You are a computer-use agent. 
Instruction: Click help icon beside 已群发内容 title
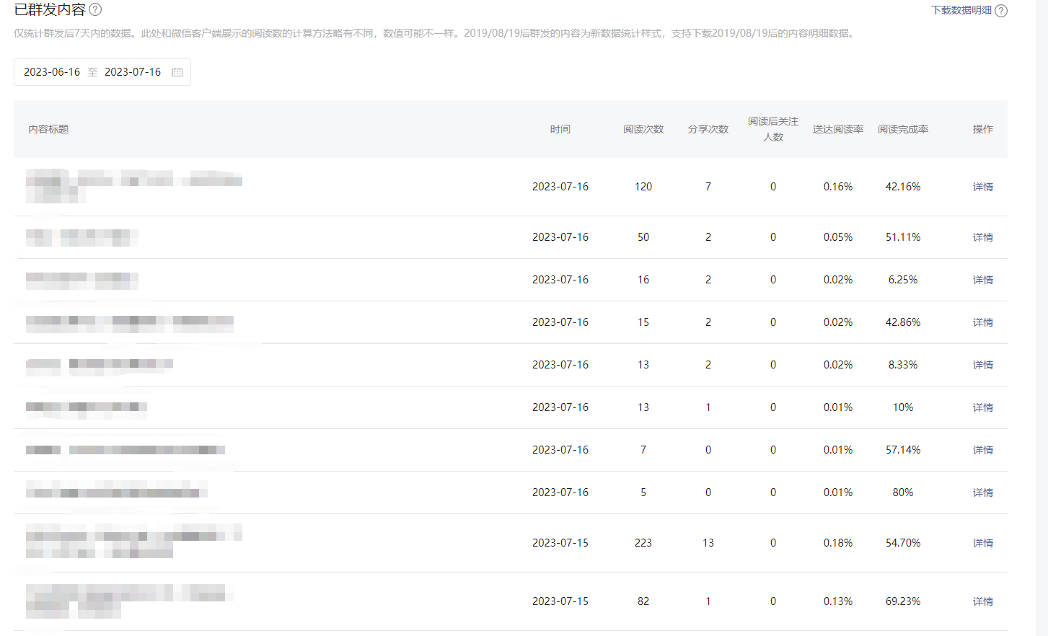pyautogui.click(x=95, y=10)
